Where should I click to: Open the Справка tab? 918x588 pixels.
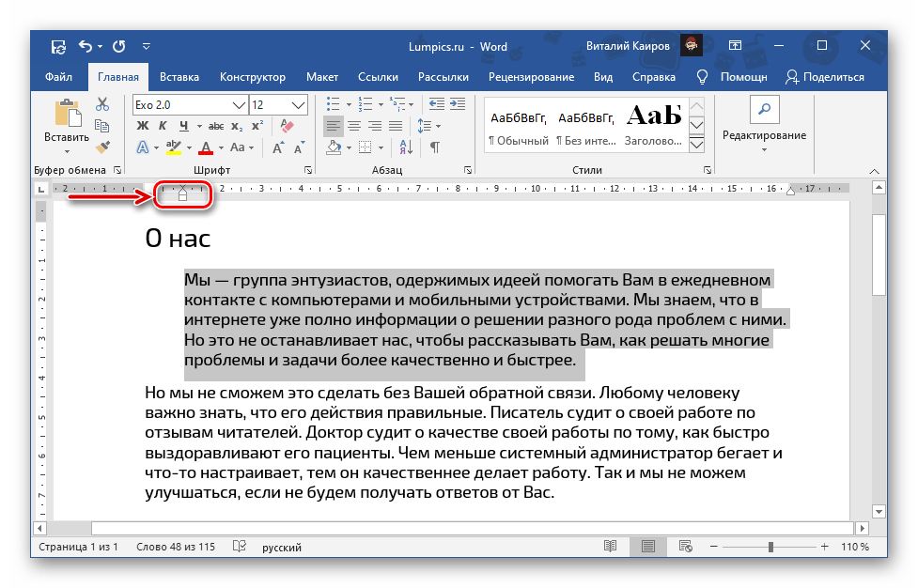(x=653, y=77)
